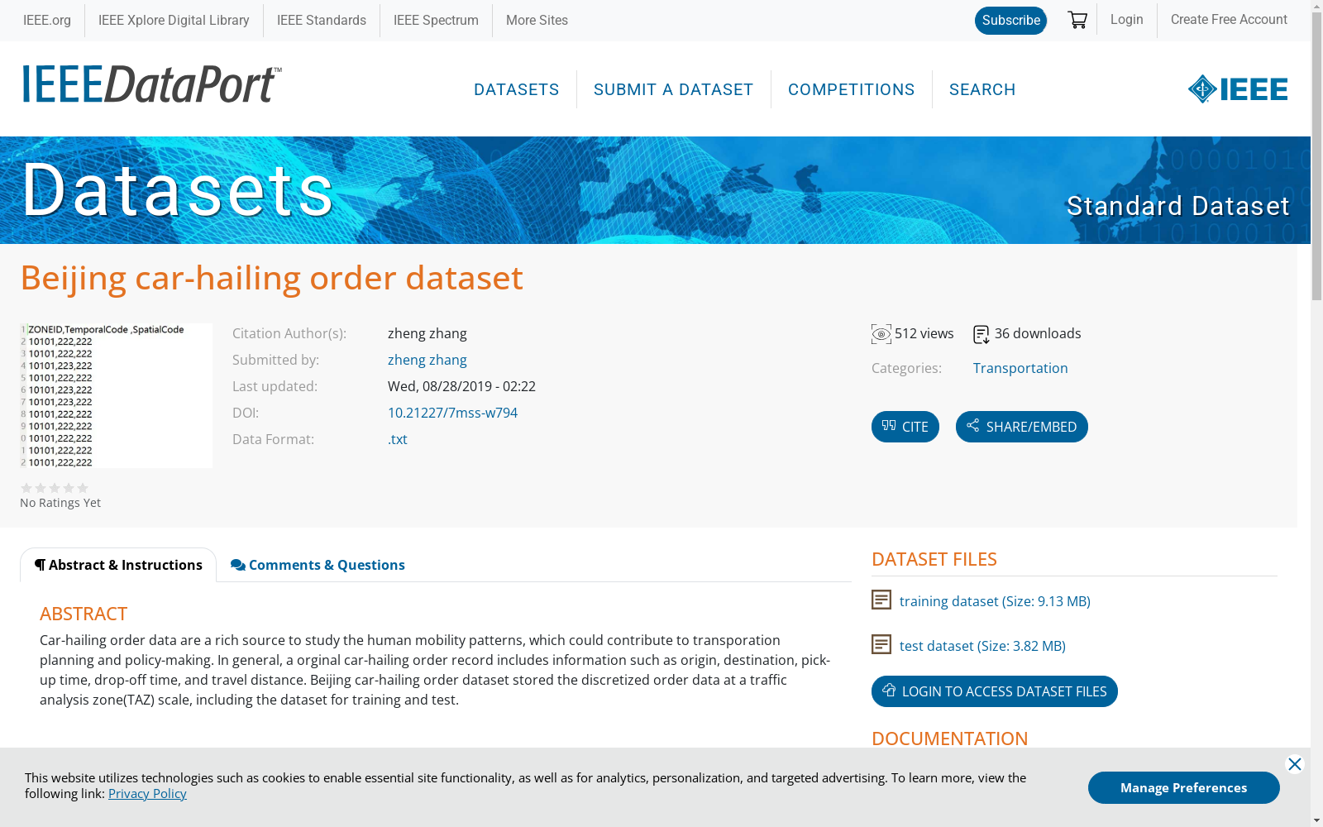Viewport: 1323px width, 827px height.
Task: Click the ABSTRACT heading
Action: [x=84, y=614]
